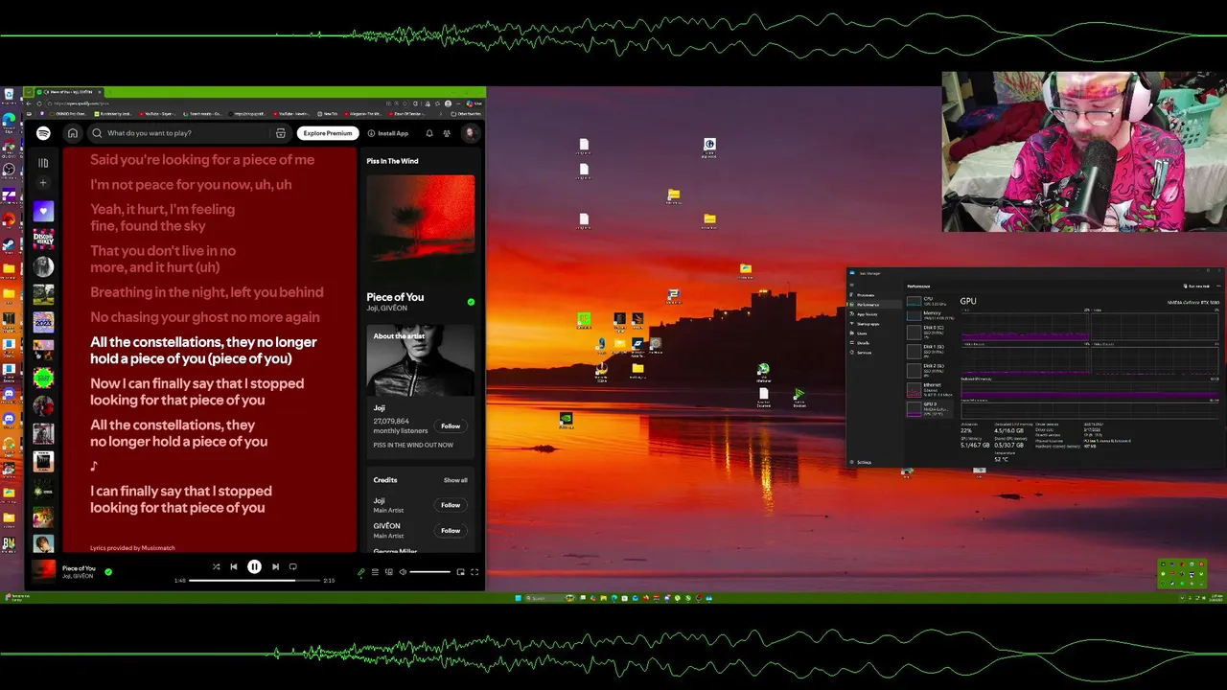
Task: Follow Joji in the Credits list
Action: tap(451, 505)
